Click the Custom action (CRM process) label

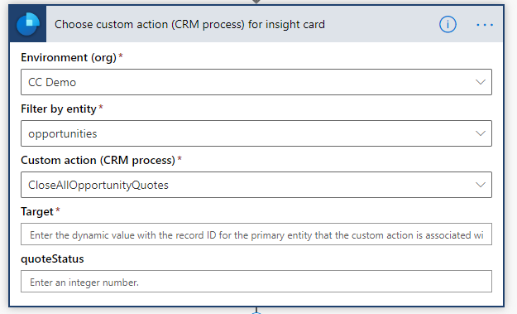coord(98,161)
